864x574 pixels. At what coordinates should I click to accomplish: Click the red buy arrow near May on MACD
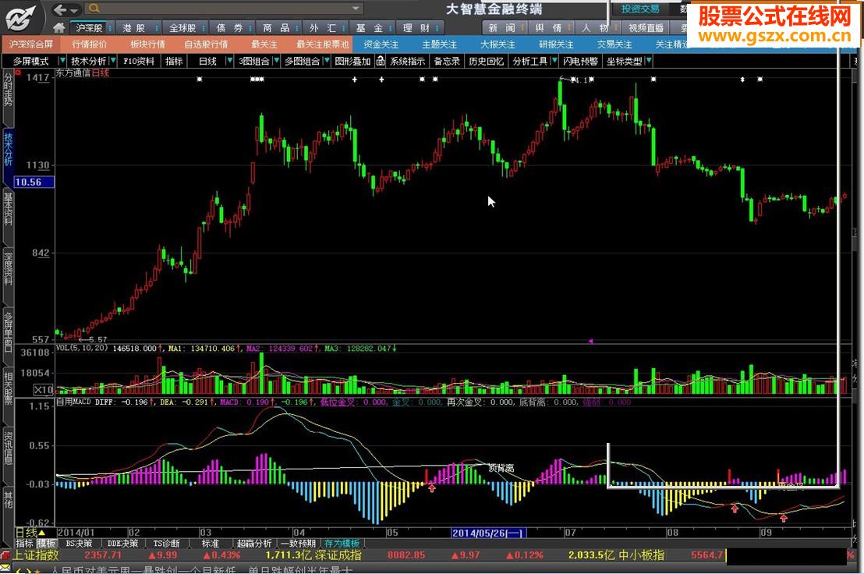[x=432, y=488]
